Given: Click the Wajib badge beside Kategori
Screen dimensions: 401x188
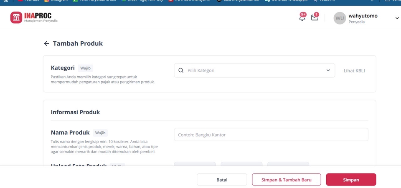Looking at the screenshot, I should (85, 68).
